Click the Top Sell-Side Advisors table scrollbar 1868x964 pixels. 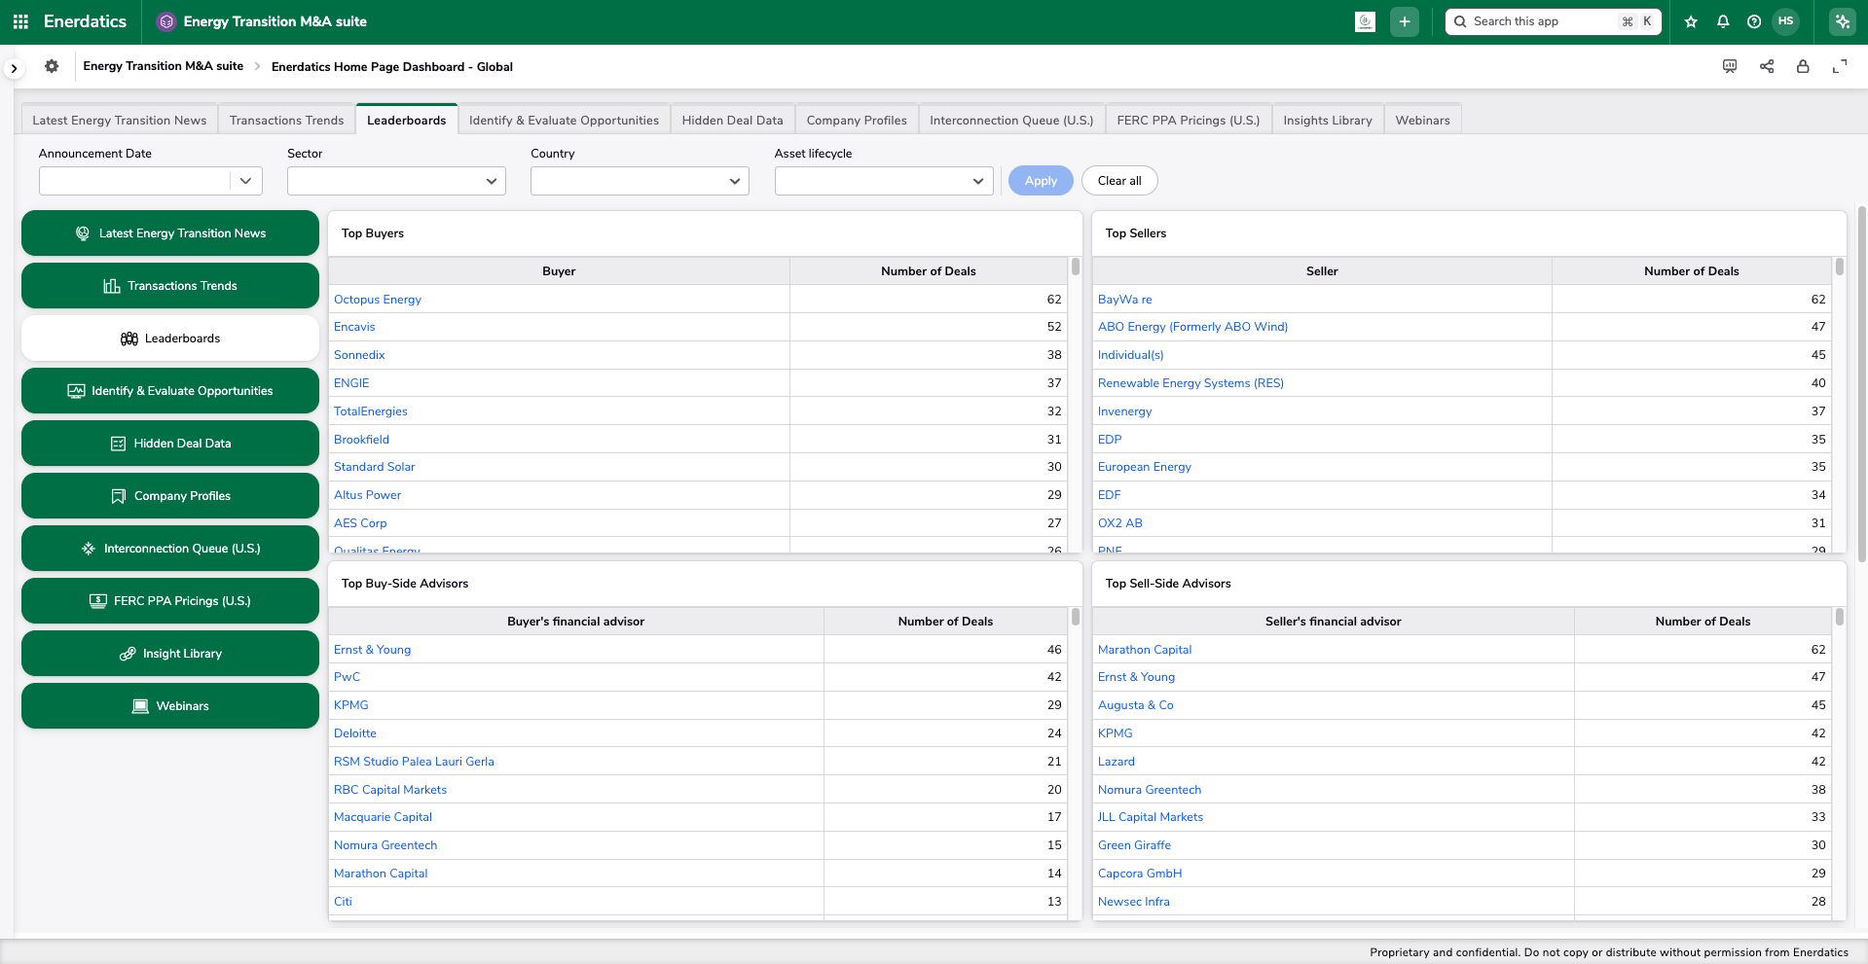tap(1840, 617)
